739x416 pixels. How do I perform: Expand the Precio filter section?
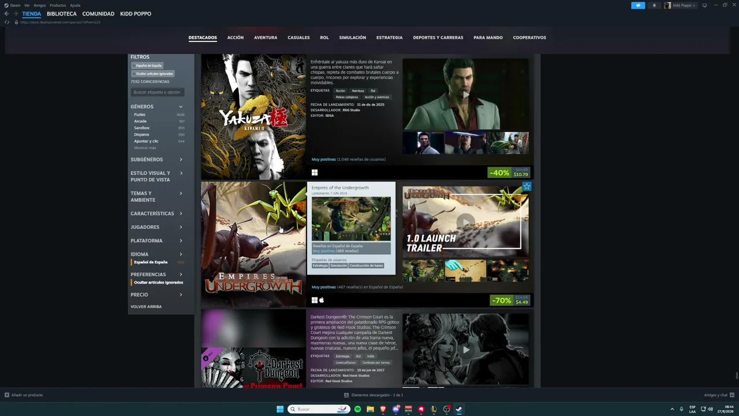coord(157,295)
